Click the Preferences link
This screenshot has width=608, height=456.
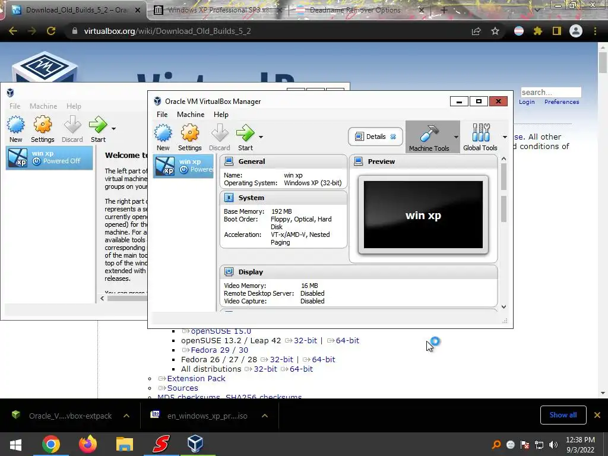[x=562, y=102]
